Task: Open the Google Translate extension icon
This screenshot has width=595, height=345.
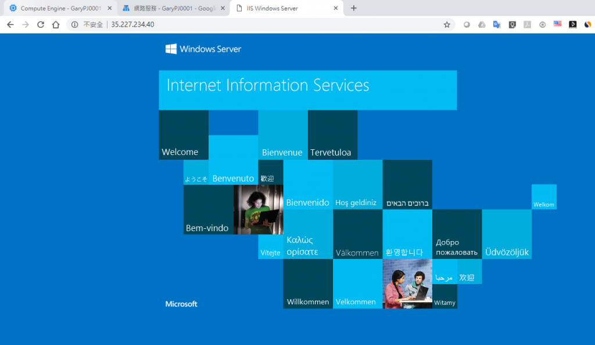Action: [497, 24]
